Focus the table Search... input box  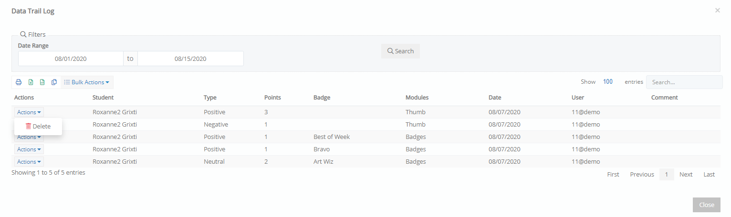point(684,82)
